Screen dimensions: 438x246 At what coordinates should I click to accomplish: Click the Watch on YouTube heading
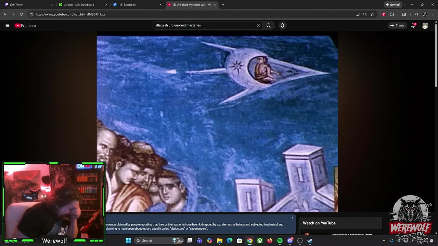point(319,223)
